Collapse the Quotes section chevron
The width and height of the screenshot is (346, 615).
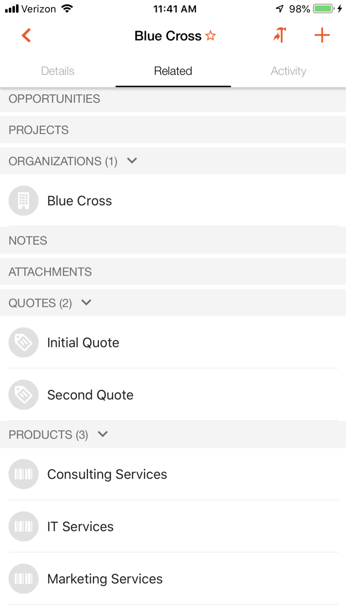[x=86, y=303]
